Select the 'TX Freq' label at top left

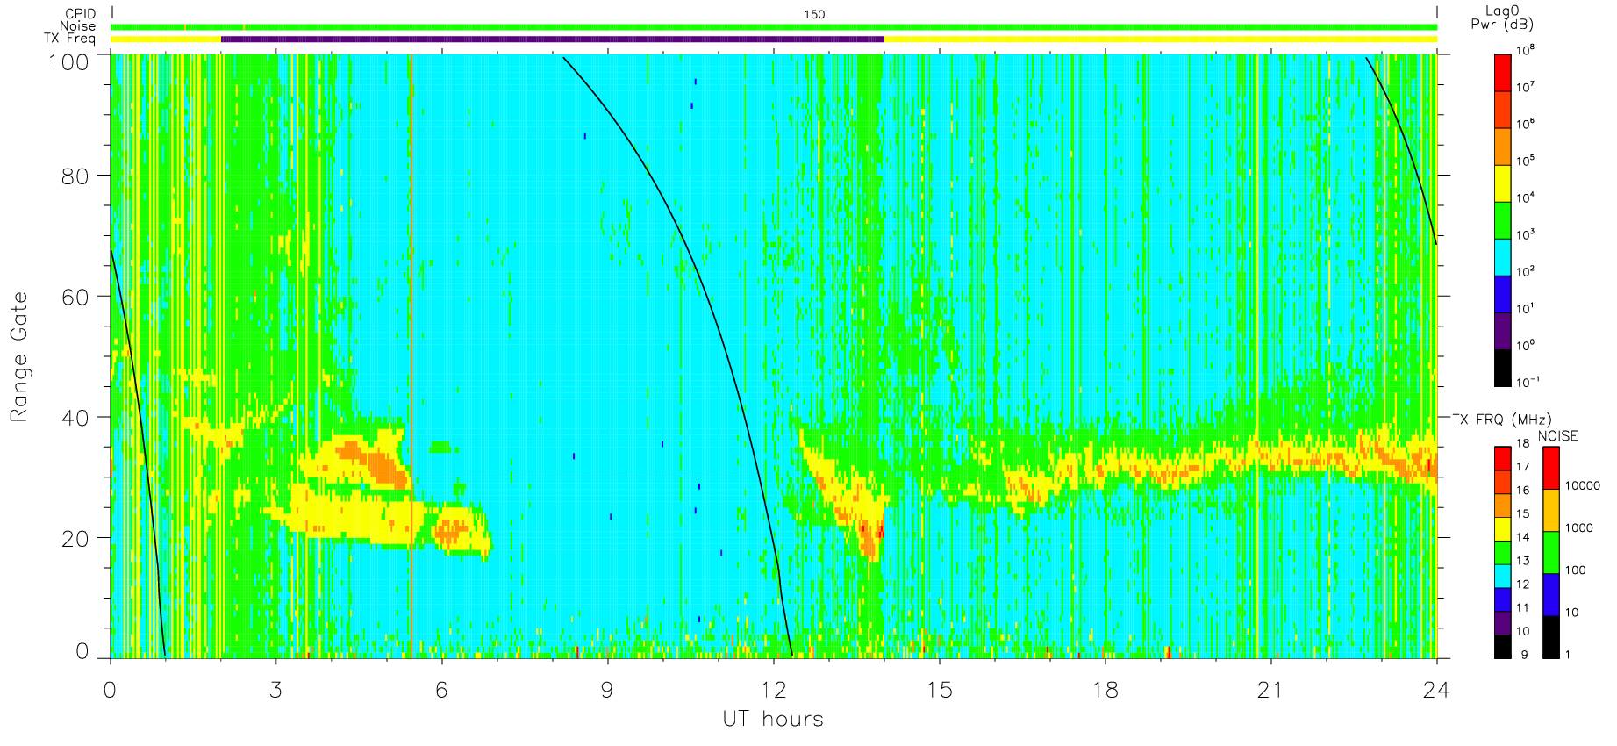tap(70, 39)
